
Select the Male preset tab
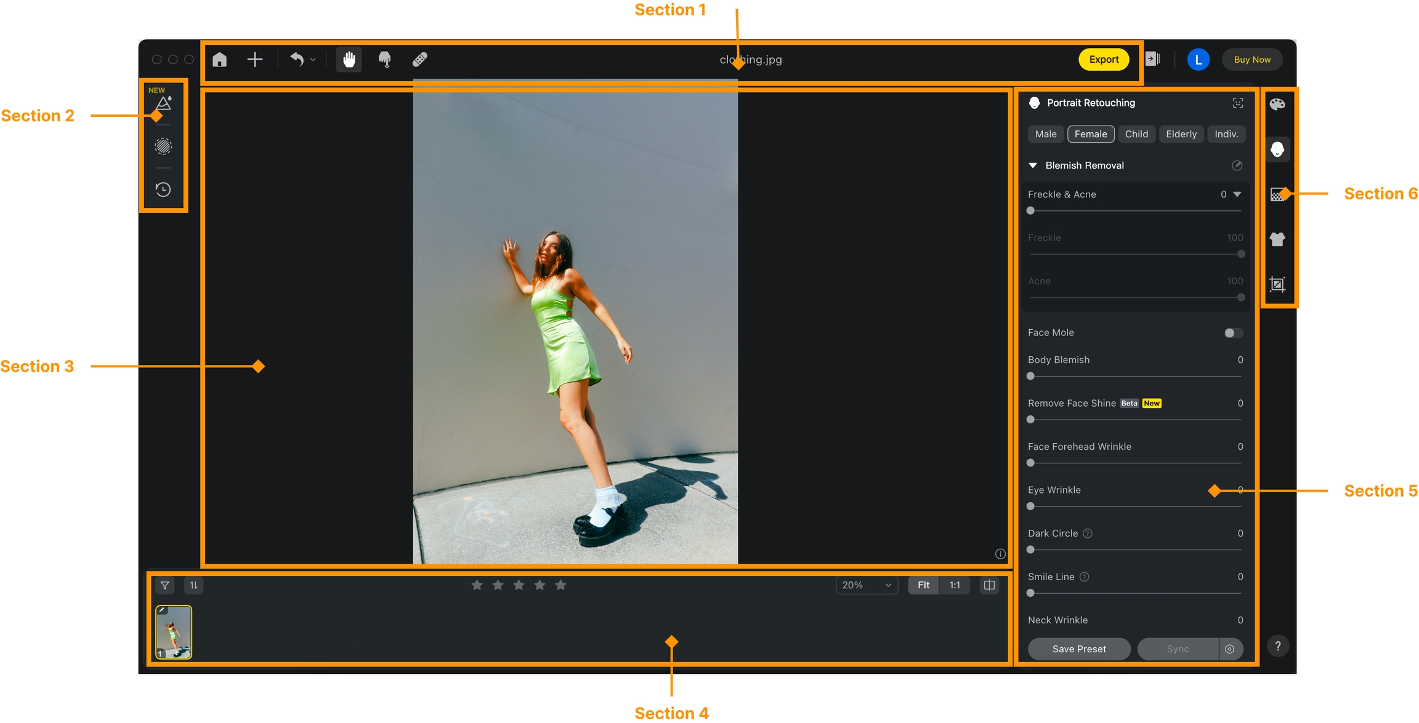point(1045,134)
